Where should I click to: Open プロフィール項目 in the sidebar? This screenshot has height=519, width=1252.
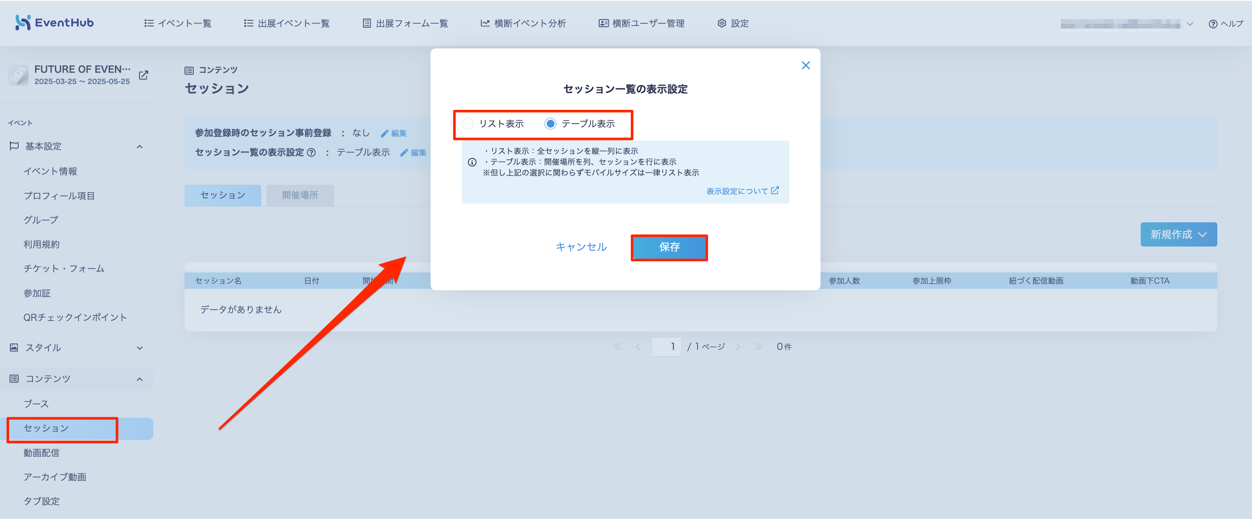click(x=59, y=196)
